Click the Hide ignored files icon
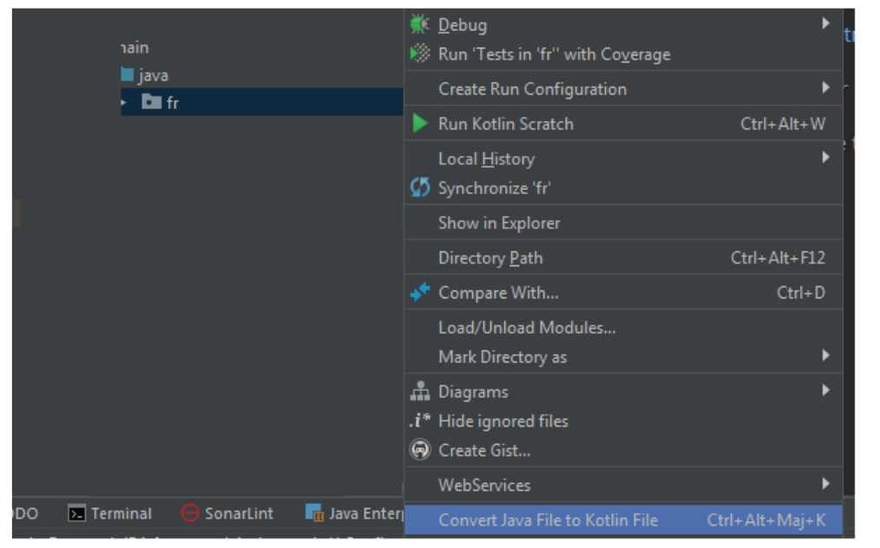Image resolution: width=880 pixels, height=548 pixels. [x=420, y=421]
